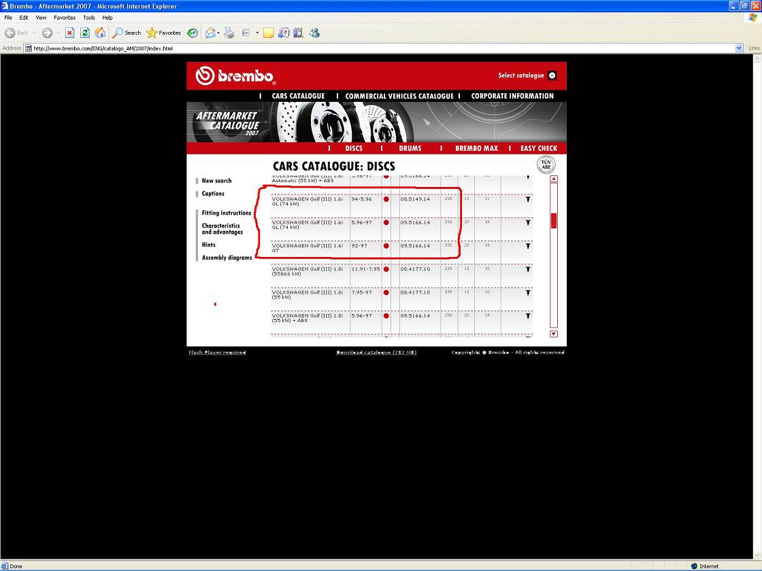Viewport: 762px width, 571px height.
Task: Open the Edit menu
Action: click(x=24, y=18)
